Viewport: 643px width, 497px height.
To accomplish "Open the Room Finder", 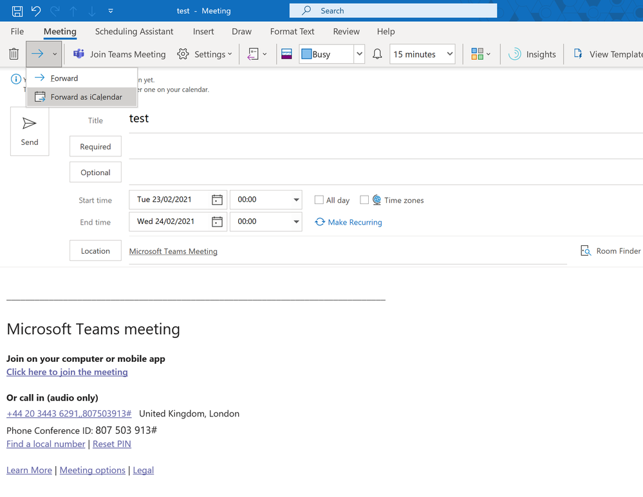I will 611,250.
